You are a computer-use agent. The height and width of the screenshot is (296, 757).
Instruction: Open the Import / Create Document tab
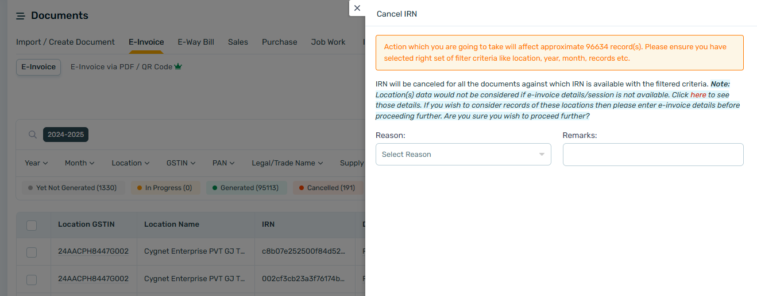tap(65, 42)
